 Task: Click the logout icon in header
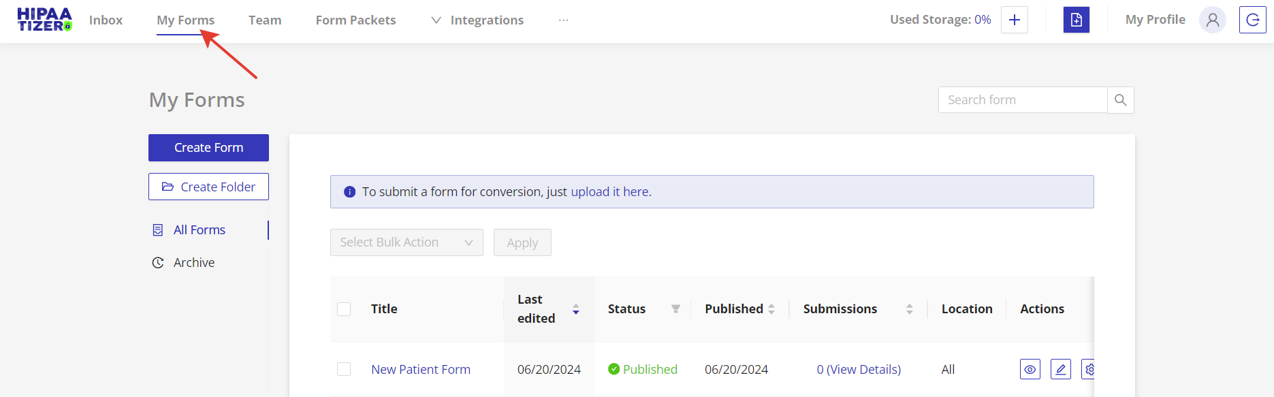tap(1252, 20)
